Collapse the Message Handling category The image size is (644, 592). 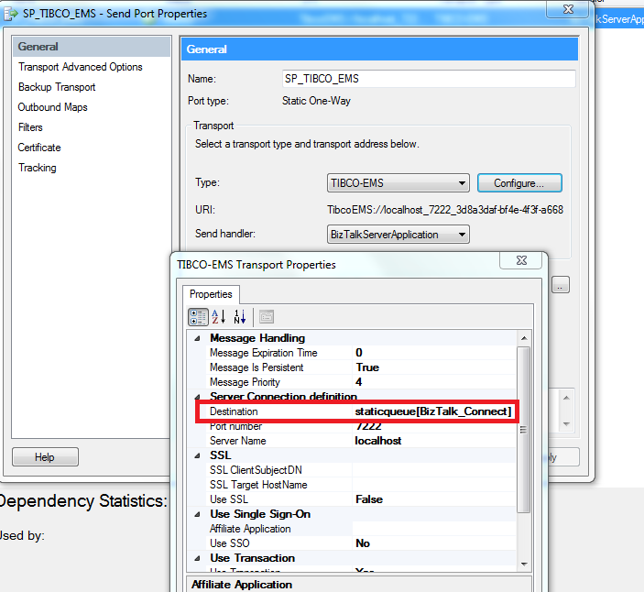(x=198, y=338)
